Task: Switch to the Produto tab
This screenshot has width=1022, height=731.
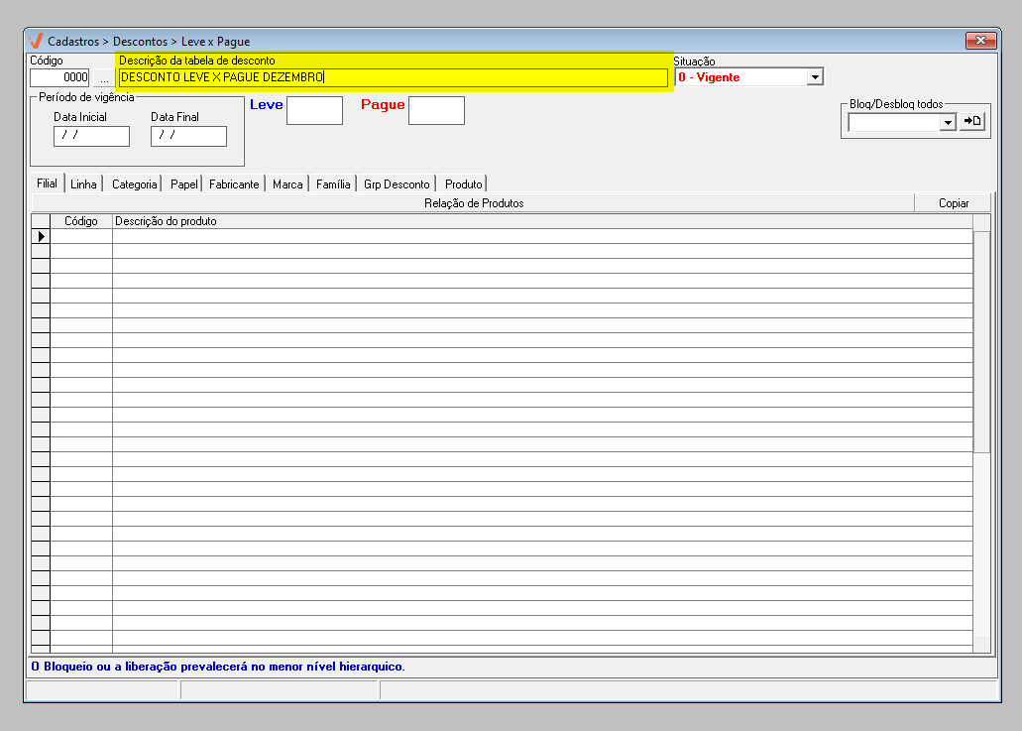Action: tap(464, 184)
